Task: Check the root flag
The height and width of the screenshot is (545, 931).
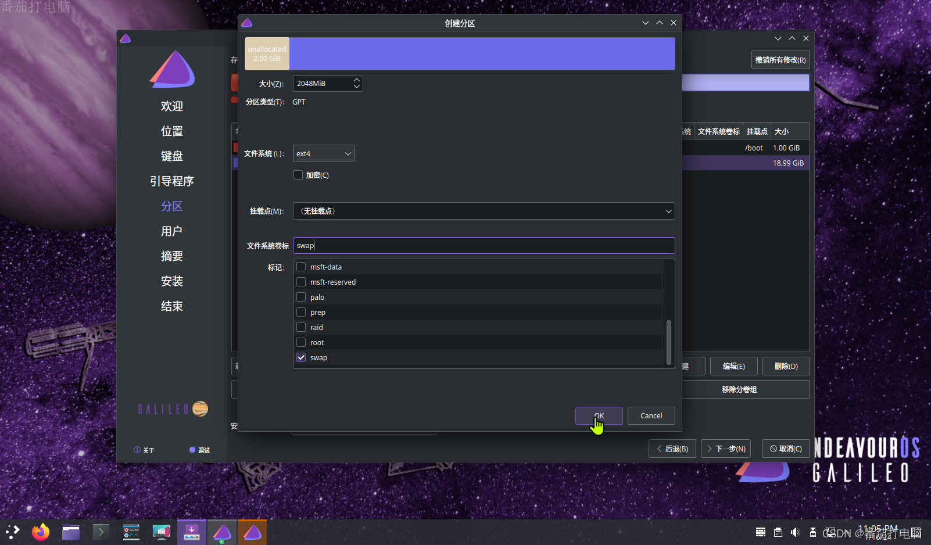Action: click(301, 342)
